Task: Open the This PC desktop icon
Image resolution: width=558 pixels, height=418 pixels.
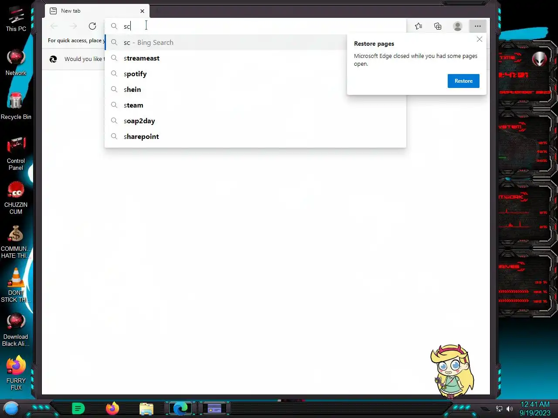Action: point(16,20)
